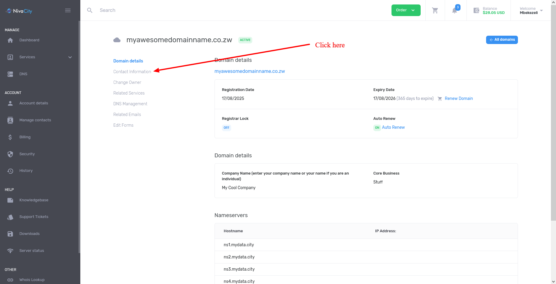Toggle the Auto Renew ON badge
The image size is (556, 284).
click(x=377, y=128)
